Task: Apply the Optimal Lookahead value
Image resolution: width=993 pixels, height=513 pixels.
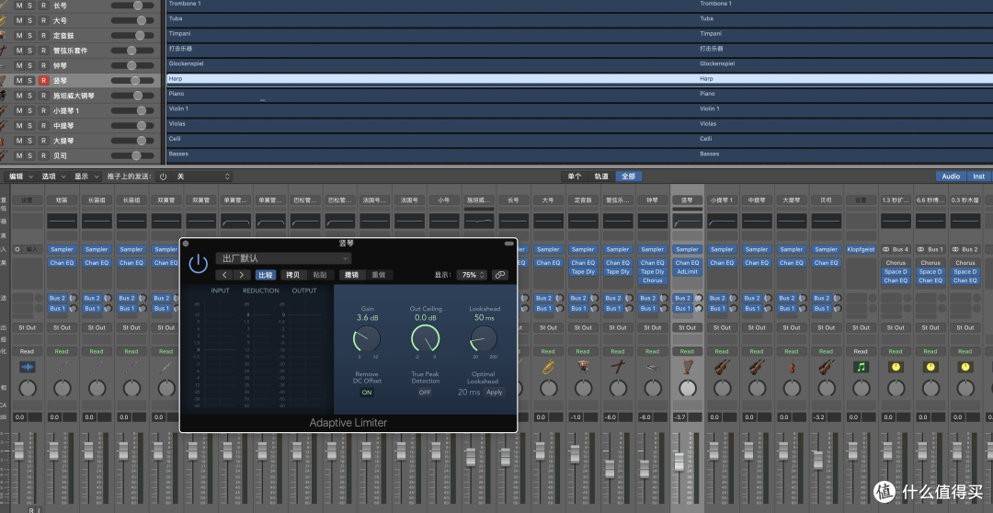Action: coord(494,393)
